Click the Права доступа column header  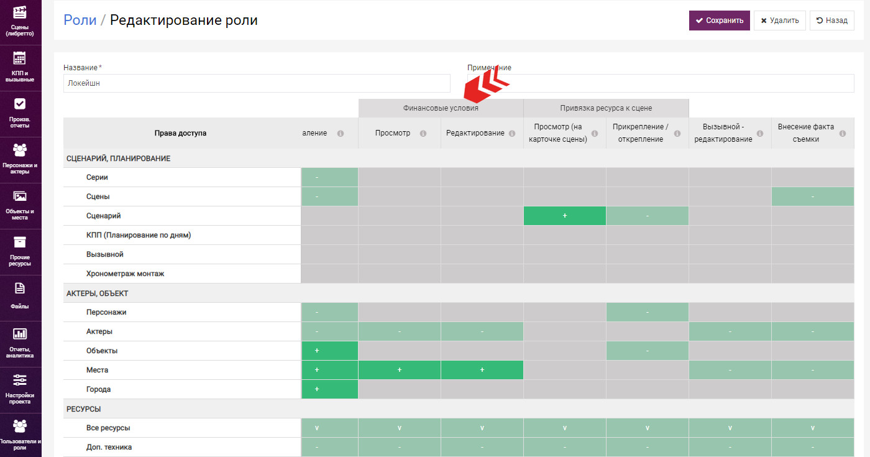tap(180, 133)
